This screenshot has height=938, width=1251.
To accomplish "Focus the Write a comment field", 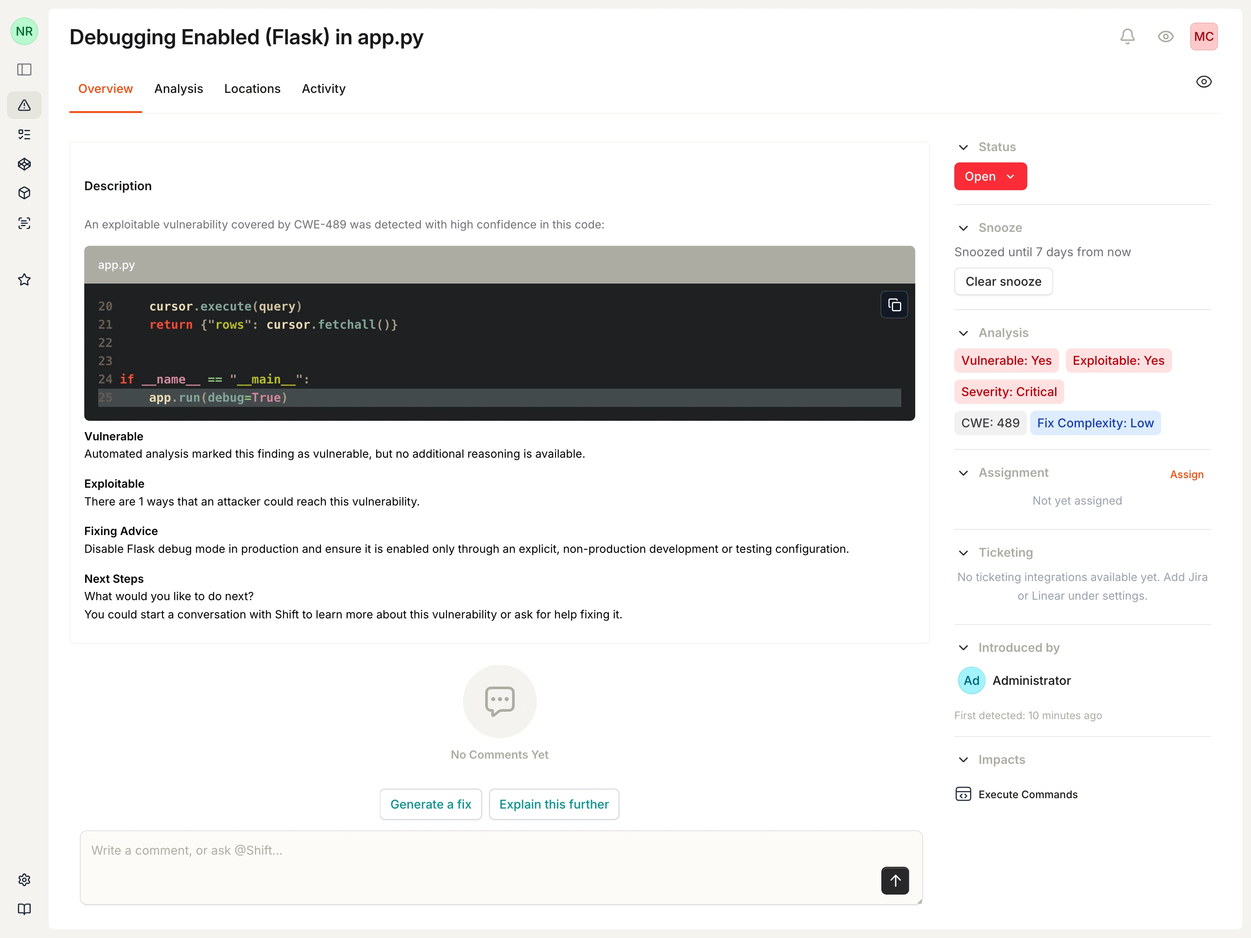I will [501, 868].
